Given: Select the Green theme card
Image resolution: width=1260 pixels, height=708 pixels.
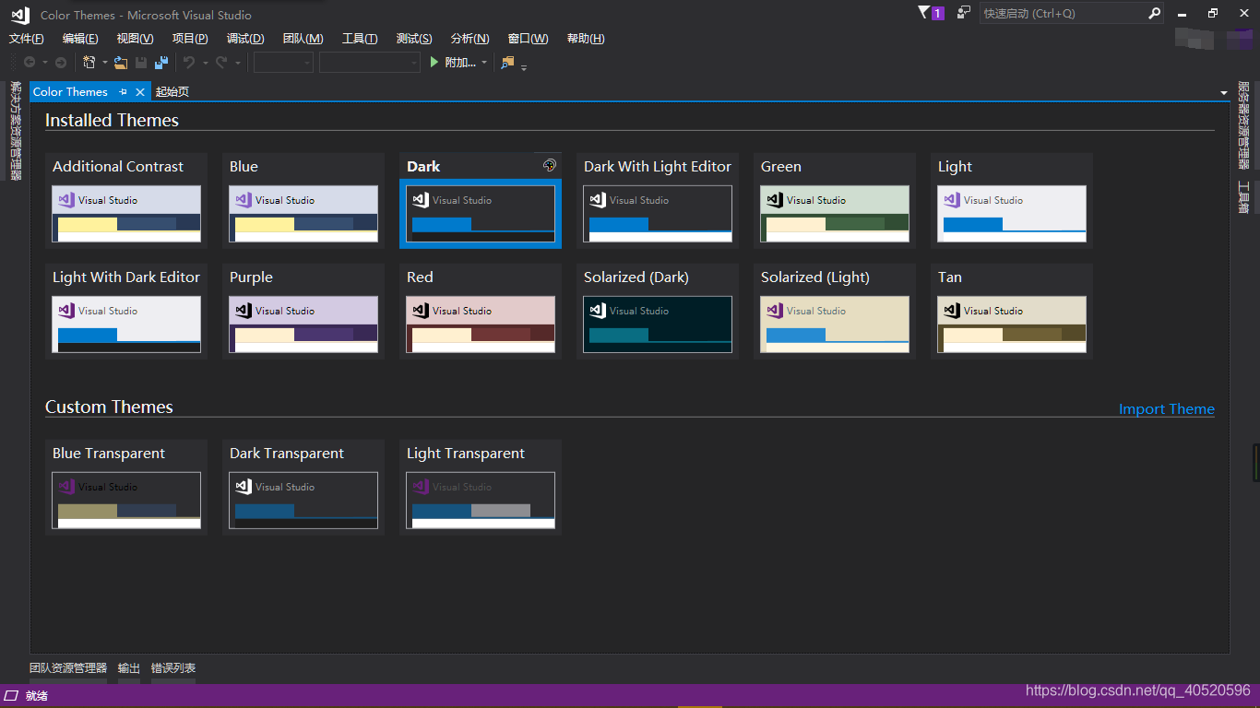Looking at the screenshot, I should [x=835, y=200].
